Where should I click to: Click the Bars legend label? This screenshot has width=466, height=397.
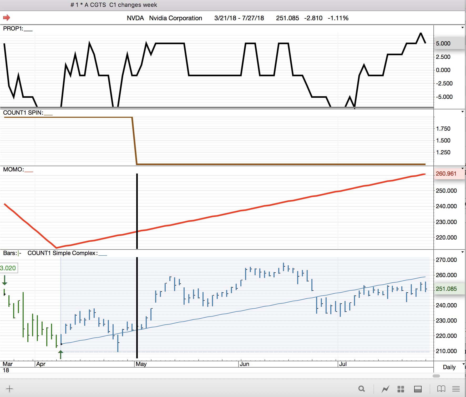click(x=10, y=253)
